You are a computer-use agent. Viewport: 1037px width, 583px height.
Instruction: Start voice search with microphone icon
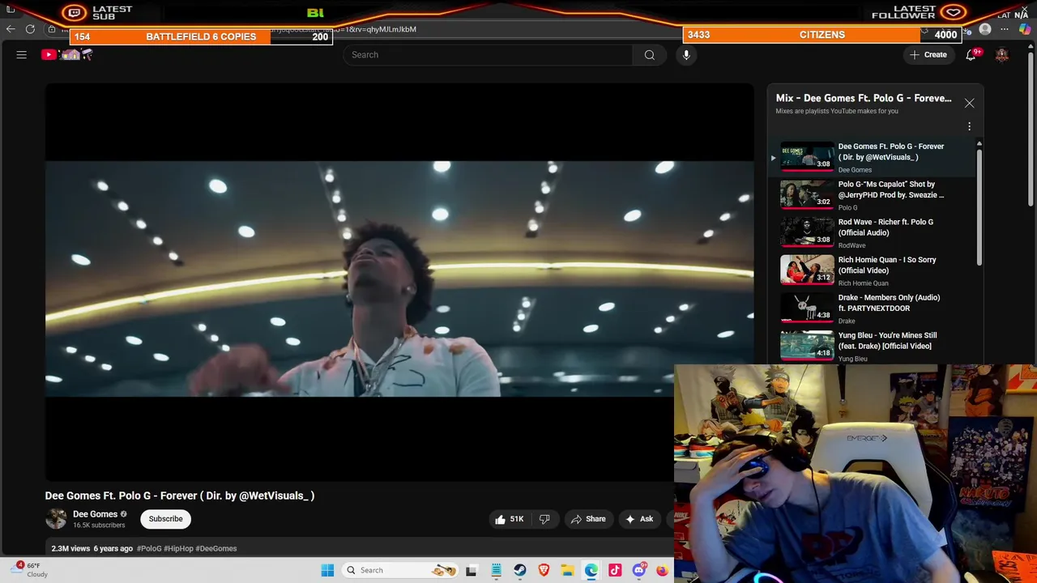click(686, 54)
